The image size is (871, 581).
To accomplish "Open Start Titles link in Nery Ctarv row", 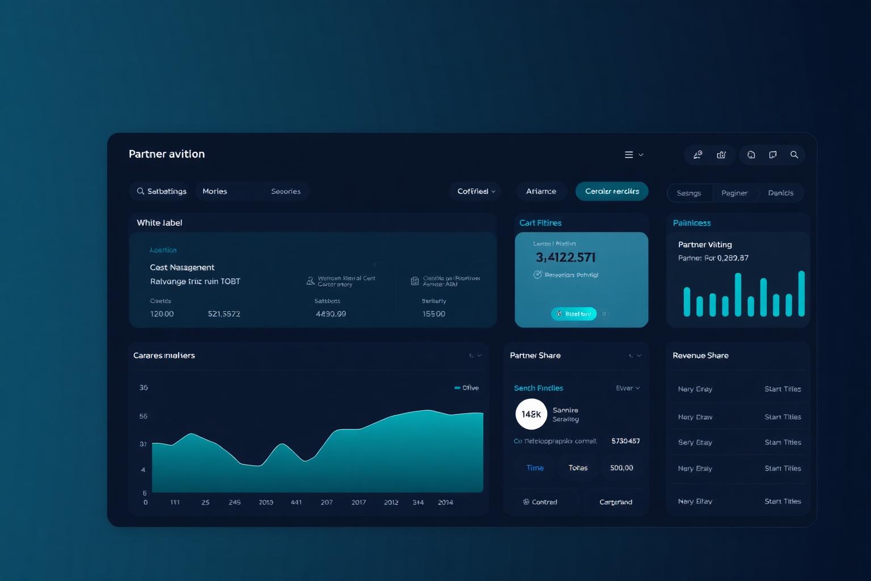I will 783,417.
